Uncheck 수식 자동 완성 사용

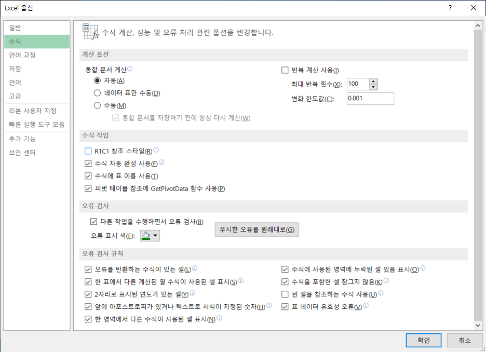(88, 164)
